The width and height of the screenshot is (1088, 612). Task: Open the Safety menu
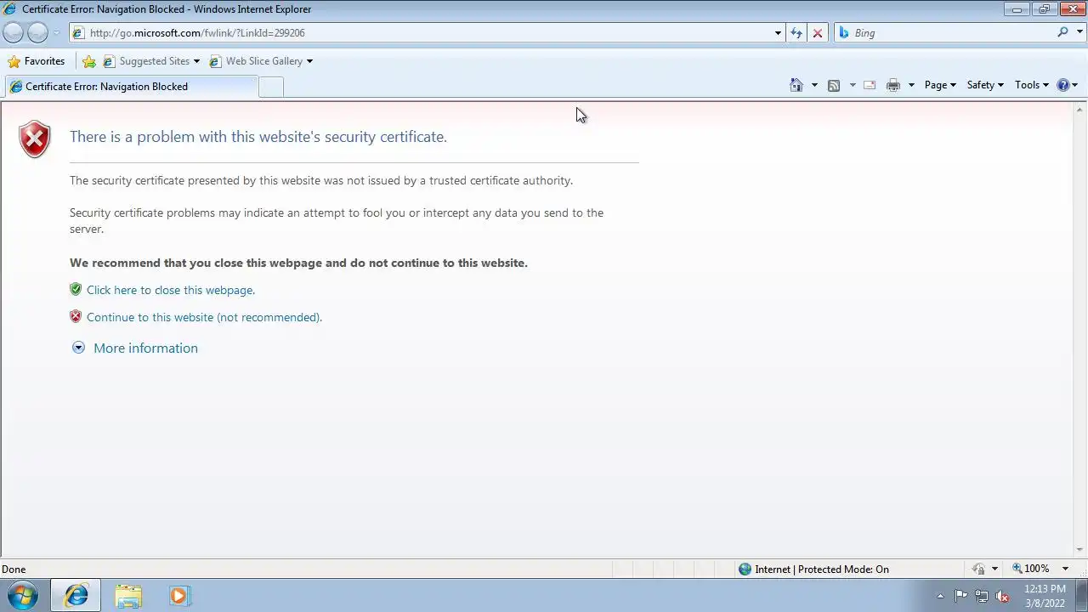click(985, 85)
